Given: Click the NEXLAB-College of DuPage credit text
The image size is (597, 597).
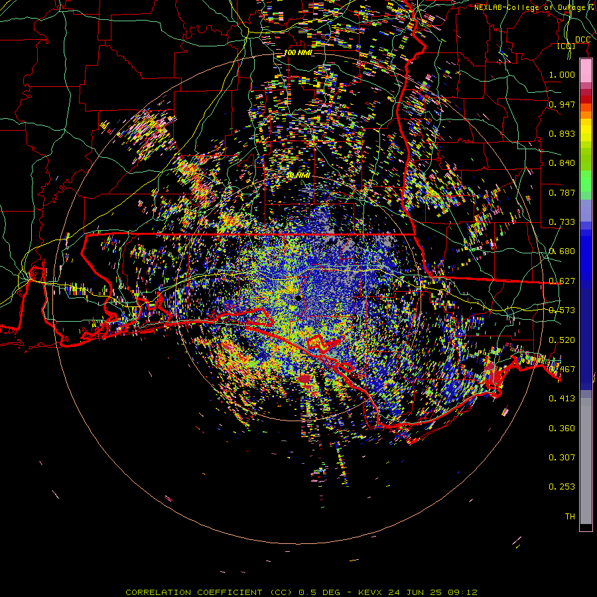Looking at the screenshot, I should point(531,7).
